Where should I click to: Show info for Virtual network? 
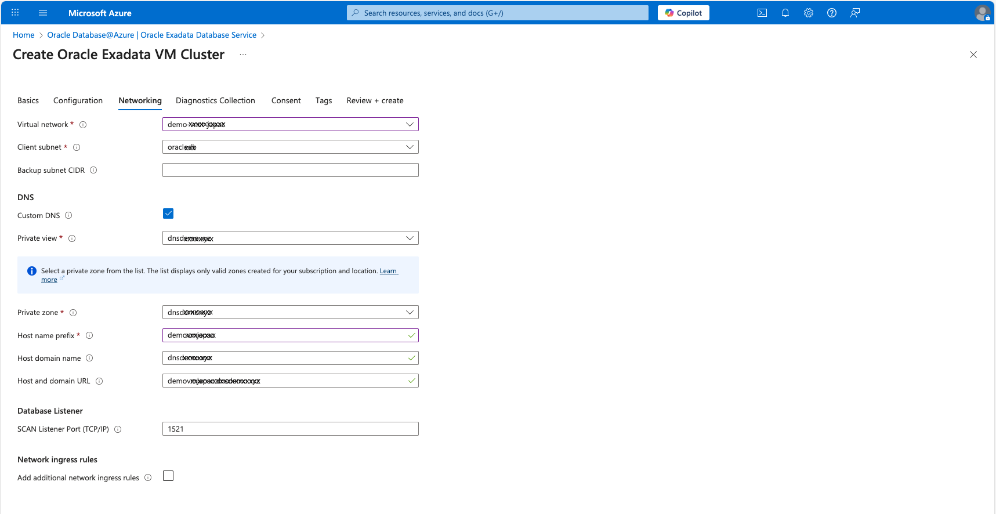point(83,125)
